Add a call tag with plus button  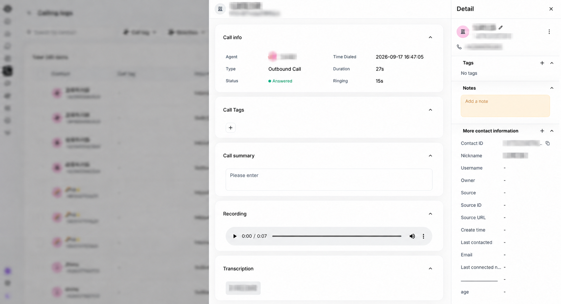(230, 128)
